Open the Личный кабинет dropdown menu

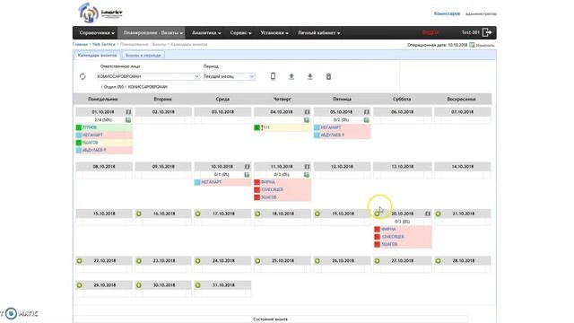(318, 32)
